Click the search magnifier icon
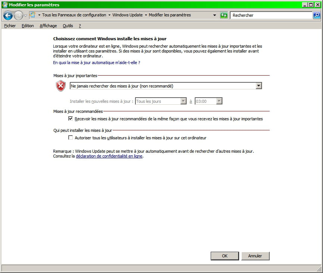The width and height of the screenshot is (323, 273). (317, 15)
